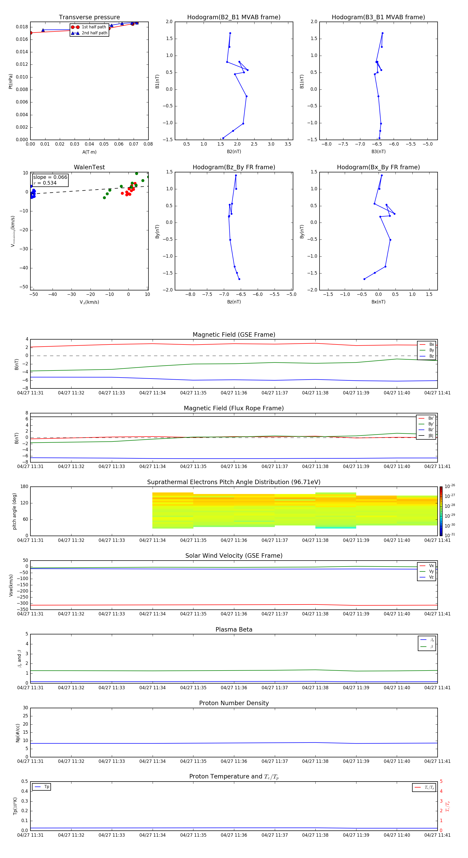Viewport: 468px width, 858px height.
Task: Click the 'Vsw(km/s)' axis label
Action: tap(11, 585)
